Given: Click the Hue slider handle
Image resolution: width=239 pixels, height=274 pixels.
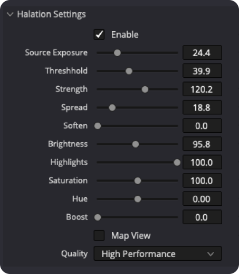Looking at the screenshot, I should pyautogui.click(x=138, y=199).
